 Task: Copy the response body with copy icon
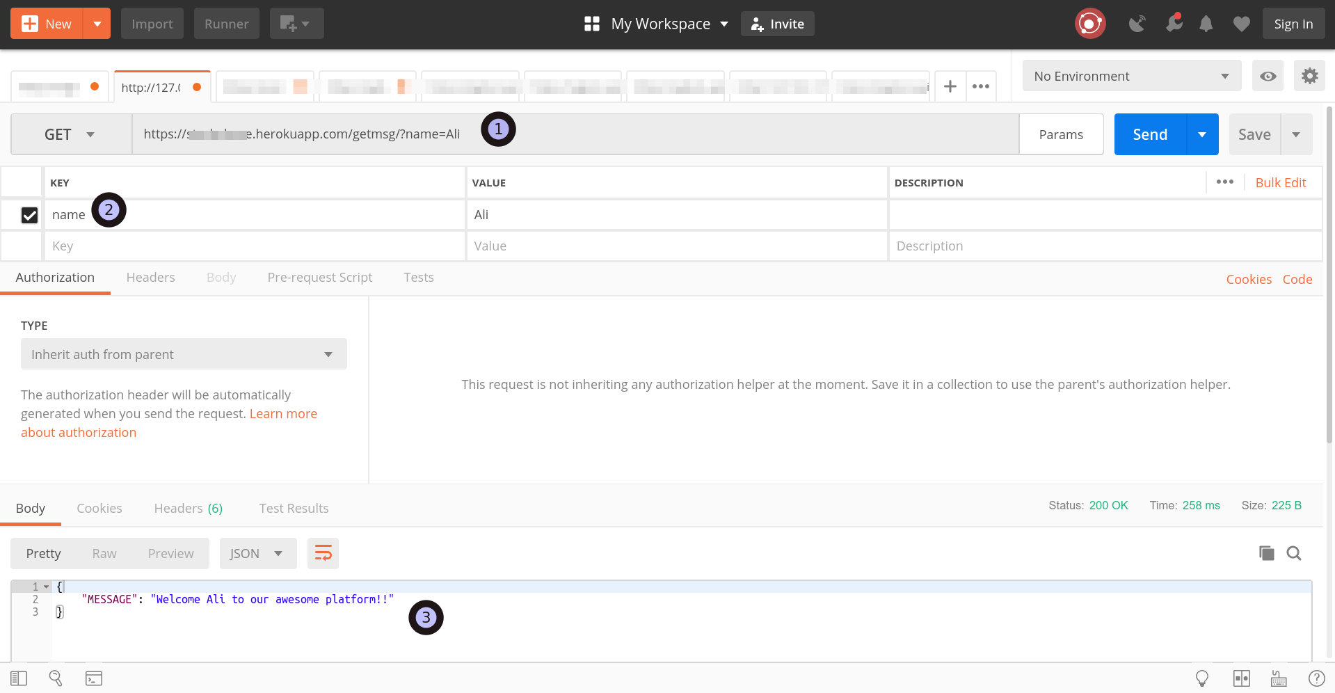[1266, 553]
